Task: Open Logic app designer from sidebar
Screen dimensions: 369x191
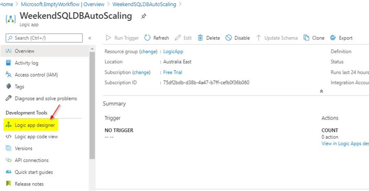Action: (34, 125)
